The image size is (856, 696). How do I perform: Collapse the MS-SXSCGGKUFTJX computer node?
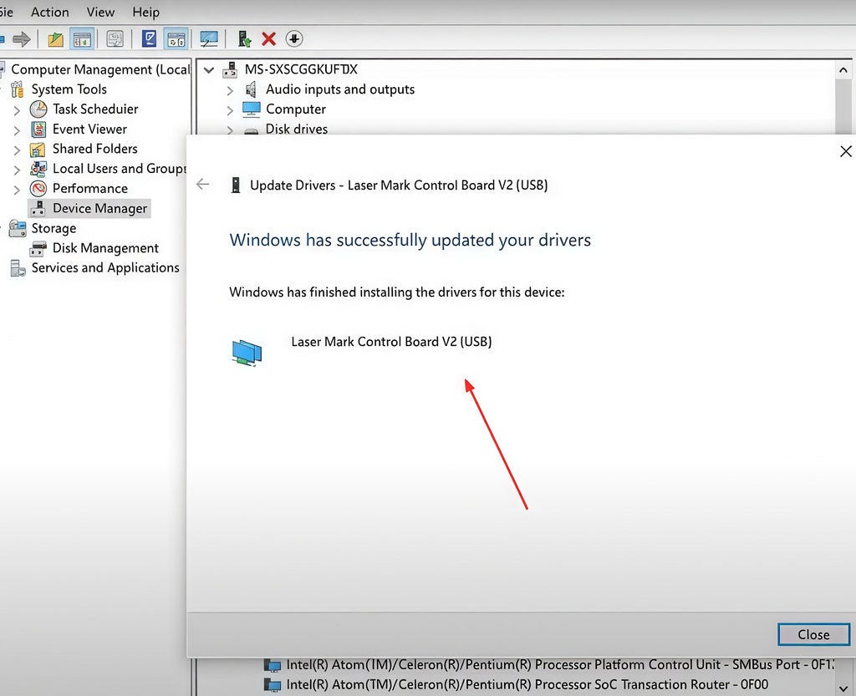[x=208, y=70]
